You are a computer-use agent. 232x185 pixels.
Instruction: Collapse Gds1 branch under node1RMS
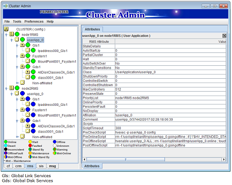pos(17,67)
